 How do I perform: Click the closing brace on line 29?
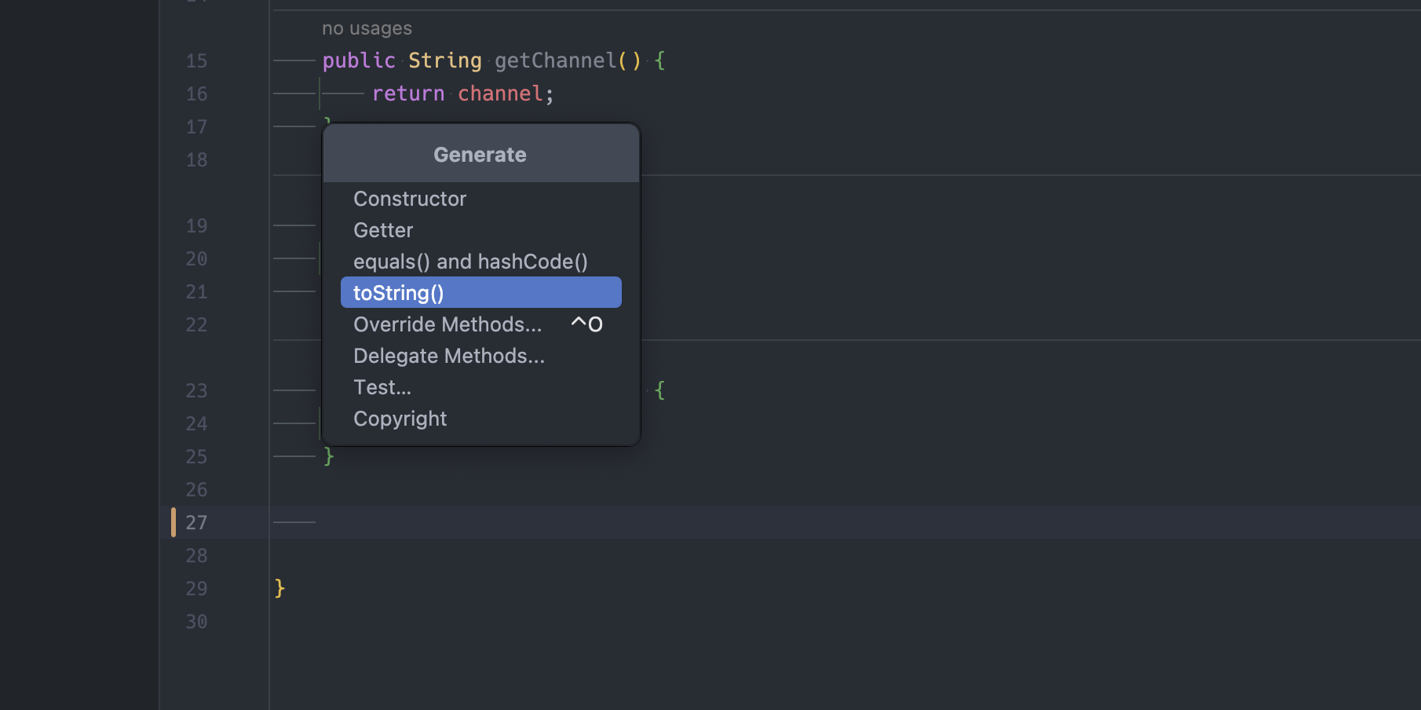coord(279,588)
